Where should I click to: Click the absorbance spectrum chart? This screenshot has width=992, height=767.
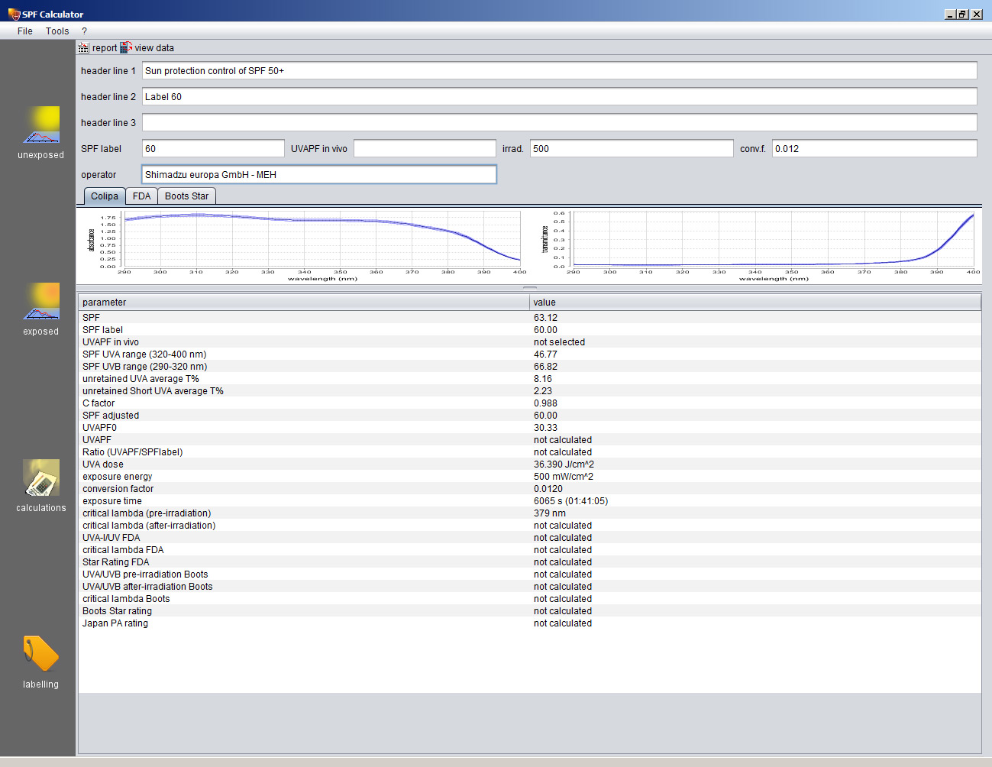tap(304, 246)
